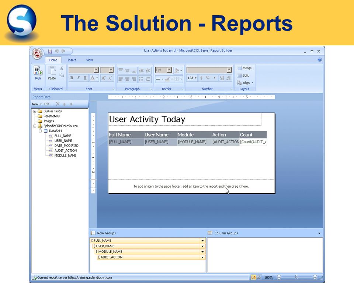354x283 pixels.
Task: Click the Run report icon
Action: click(x=38, y=70)
